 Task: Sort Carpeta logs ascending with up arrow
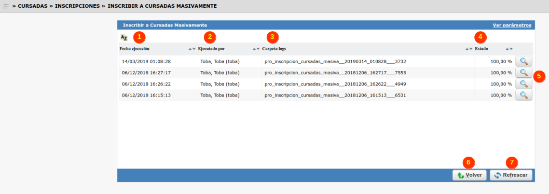pos(467,49)
